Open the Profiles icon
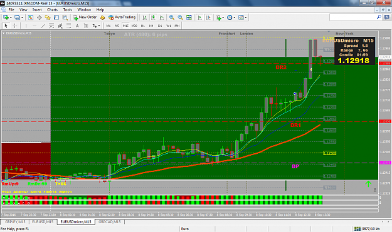This screenshot has height=232, width=392. click(17, 18)
